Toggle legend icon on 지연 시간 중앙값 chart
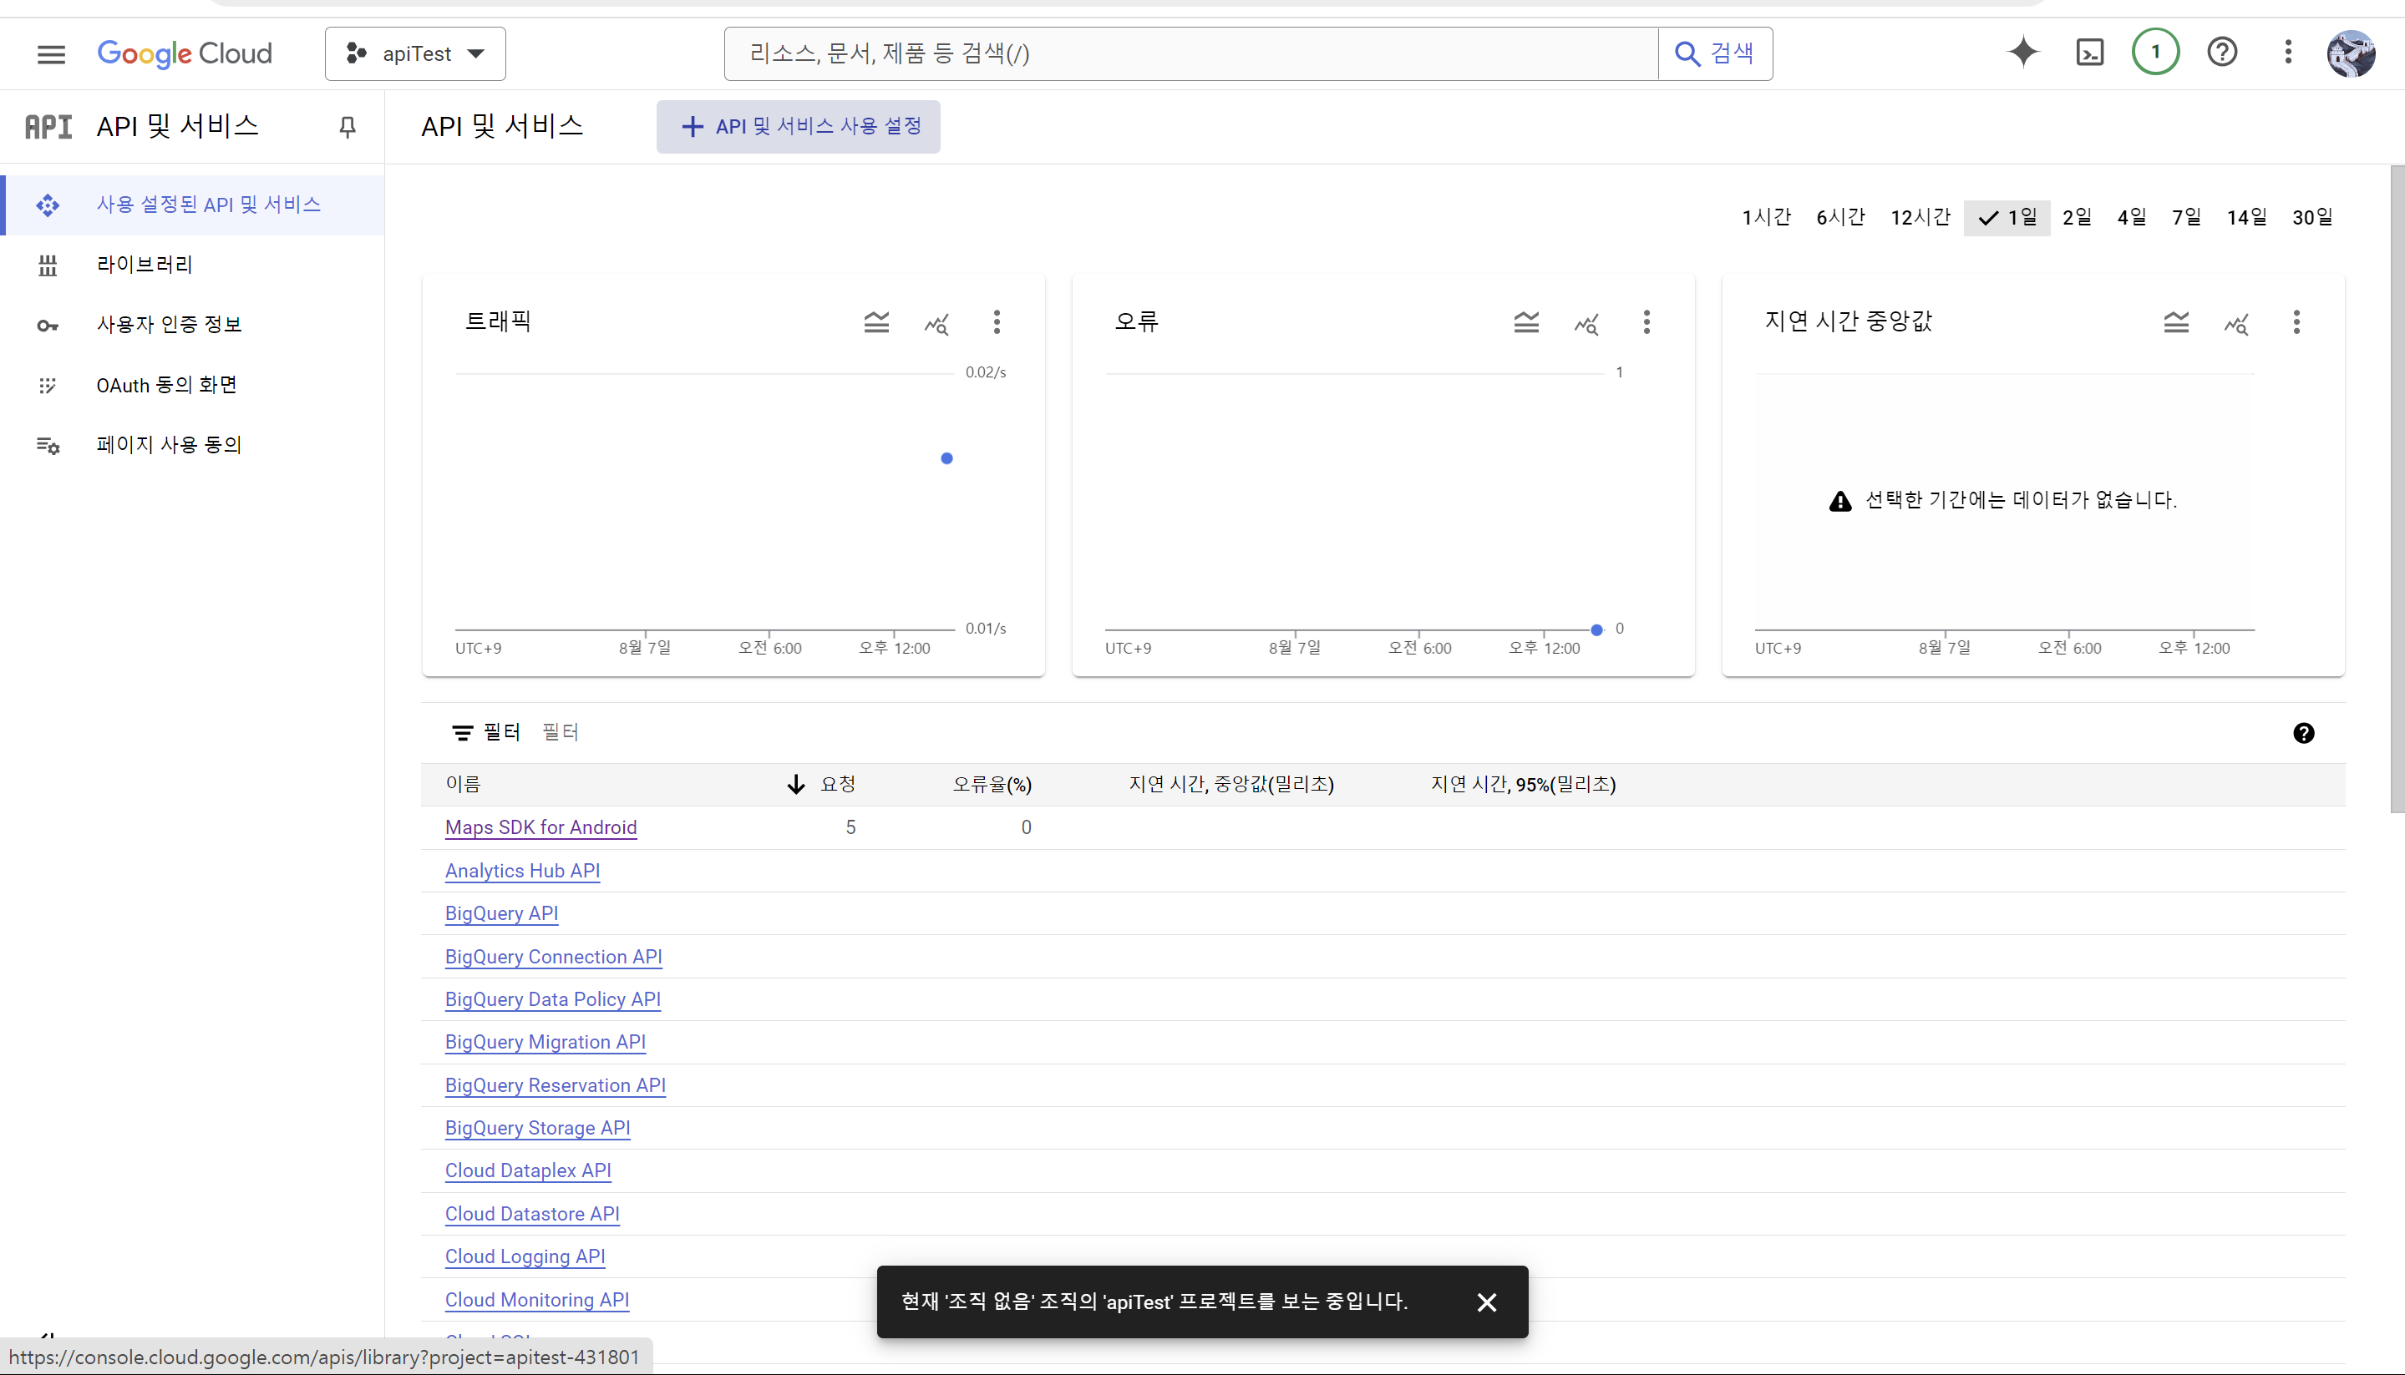The image size is (2405, 1375). click(x=2176, y=323)
